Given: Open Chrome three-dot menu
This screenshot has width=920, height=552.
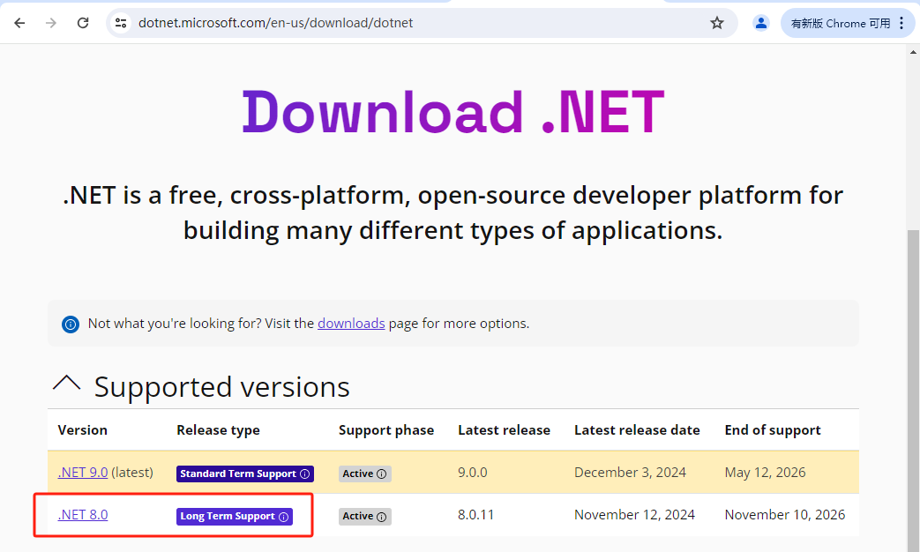Looking at the screenshot, I should pyautogui.click(x=901, y=23).
